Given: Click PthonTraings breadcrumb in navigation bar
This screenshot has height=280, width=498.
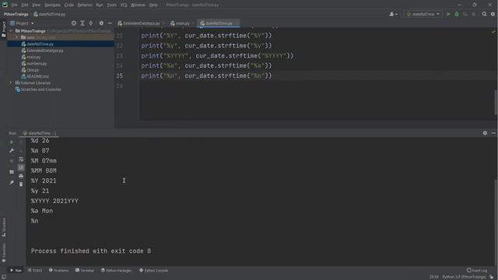Looking at the screenshot, I should click(x=16, y=14).
